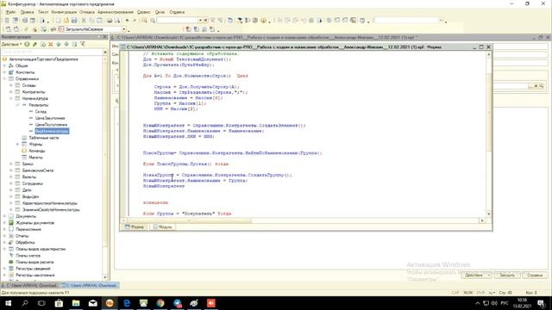Screen dimensions: 552x310
Task: Open toolbar search field dropdown arrow
Action: point(200,21)
